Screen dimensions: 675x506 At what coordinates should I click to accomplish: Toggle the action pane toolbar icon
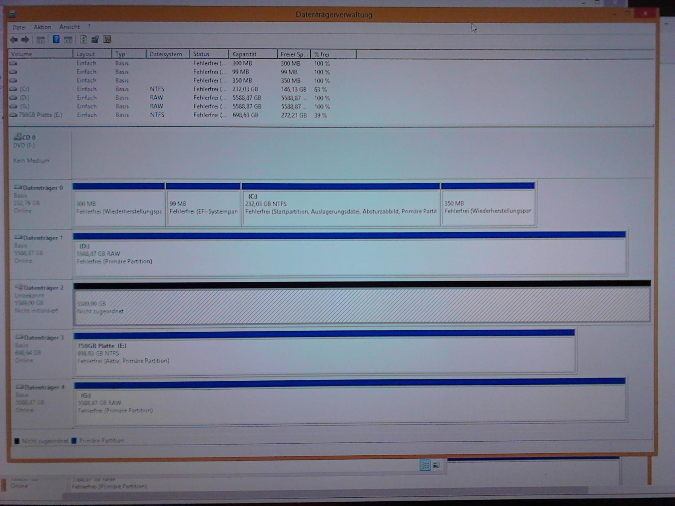pyautogui.click(x=68, y=40)
